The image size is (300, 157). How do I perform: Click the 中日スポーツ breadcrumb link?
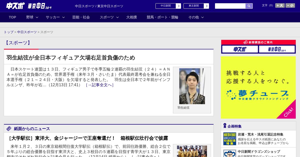coord(27,32)
